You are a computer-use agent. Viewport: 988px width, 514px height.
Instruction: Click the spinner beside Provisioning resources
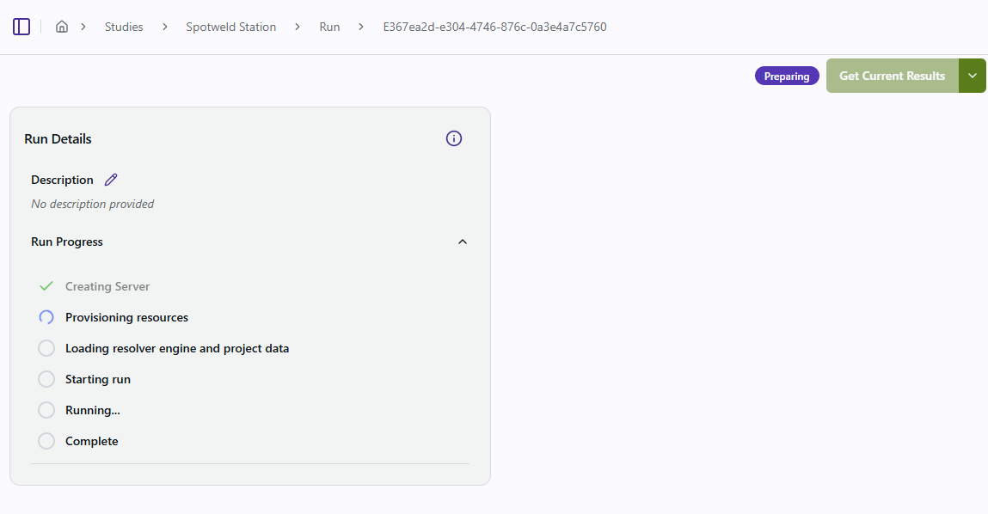[x=46, y=317]
